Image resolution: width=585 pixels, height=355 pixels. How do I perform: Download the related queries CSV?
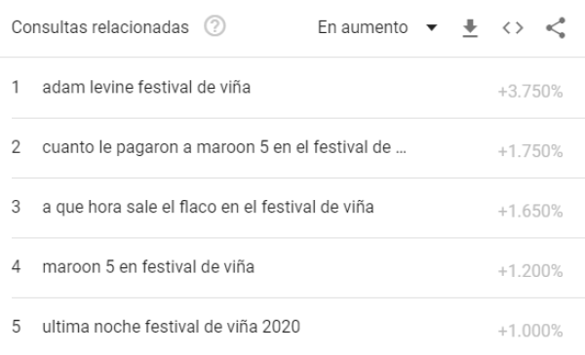(470, 28)
